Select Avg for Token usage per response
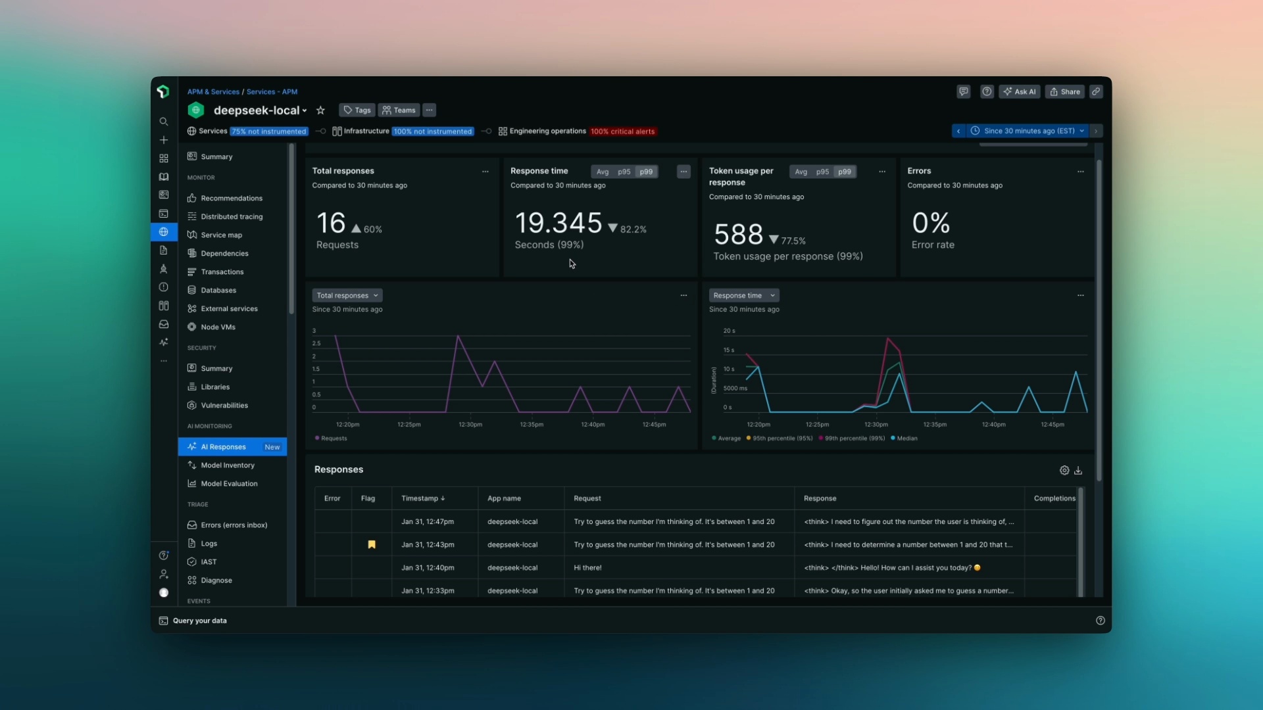This screenshot has width=1263, height=710. [801, 172]
